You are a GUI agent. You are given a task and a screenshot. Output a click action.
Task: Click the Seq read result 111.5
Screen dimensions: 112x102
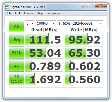click(44, 39)
